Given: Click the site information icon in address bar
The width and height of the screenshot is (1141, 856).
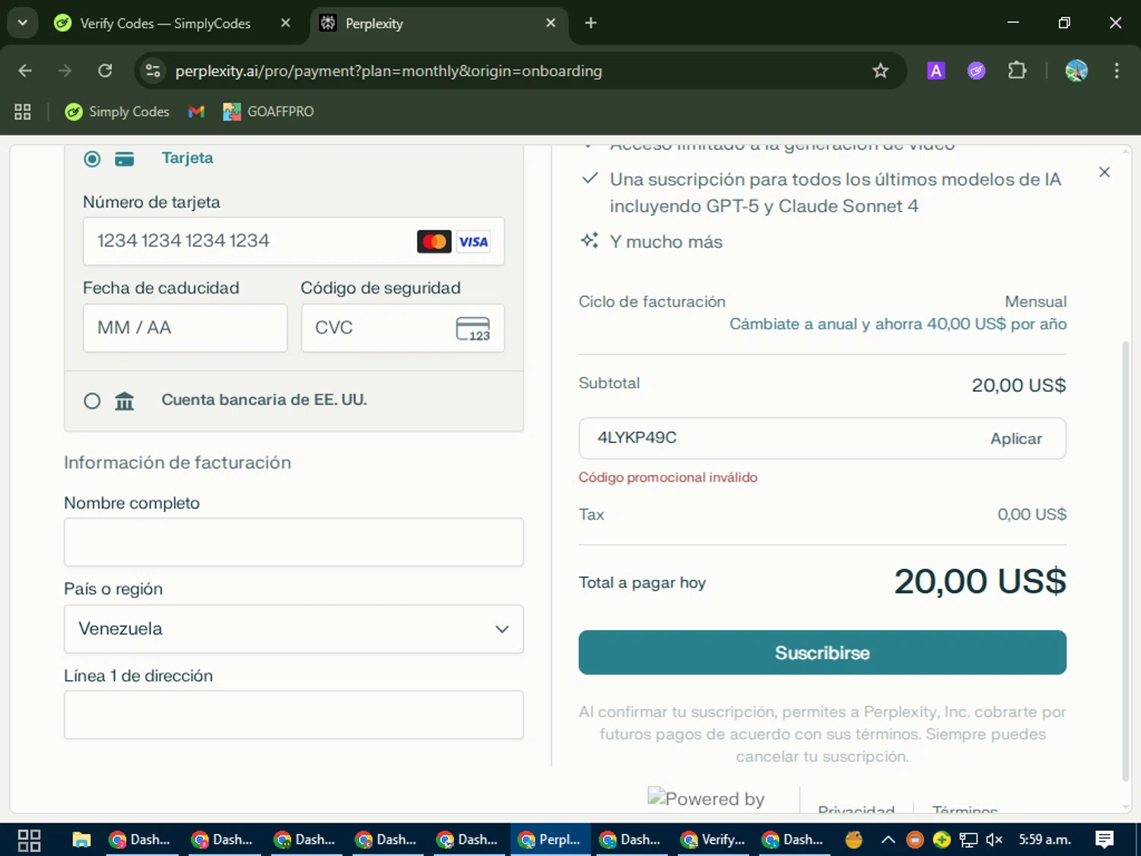Looking at the screenshot, I should point(153,71).
